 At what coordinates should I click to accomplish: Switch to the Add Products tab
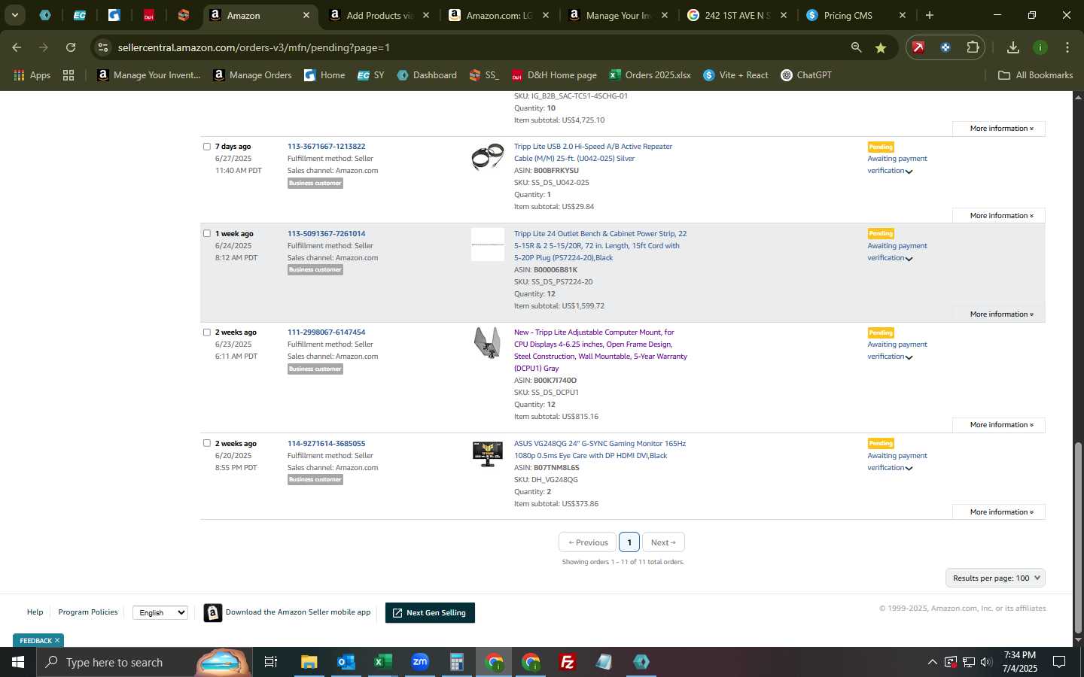pos(379,15)
